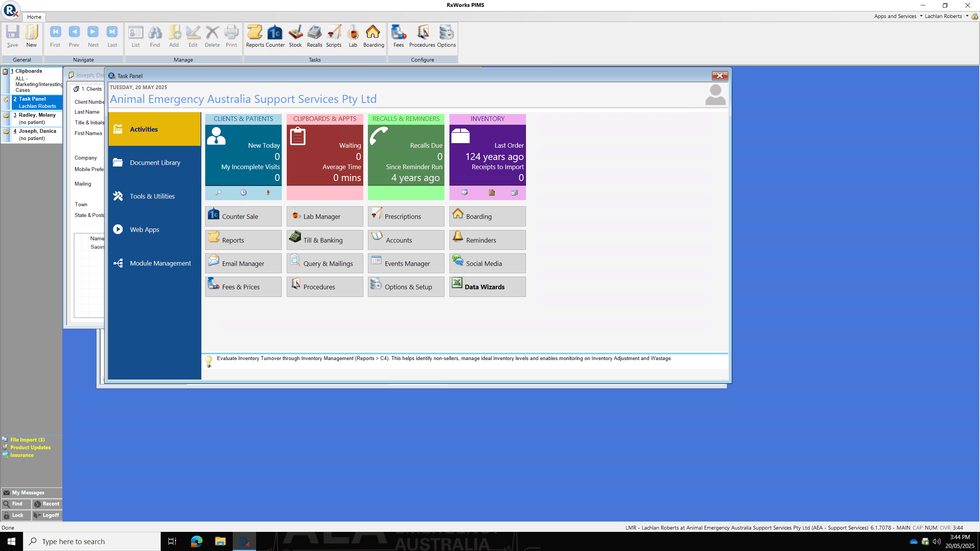
Task: Click the Edit icon in the ribbon
Action: (193, 36)
